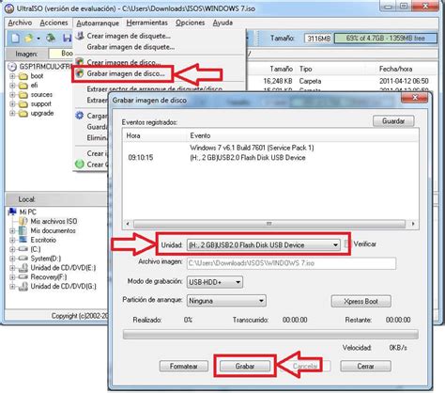Click the Guardar button in dialog

pos(393,121)
